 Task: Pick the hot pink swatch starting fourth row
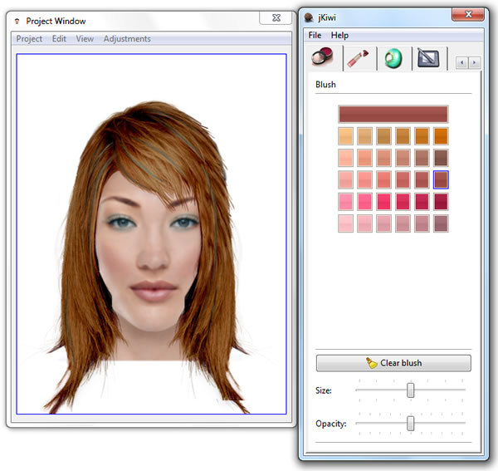tap(345, 202)
